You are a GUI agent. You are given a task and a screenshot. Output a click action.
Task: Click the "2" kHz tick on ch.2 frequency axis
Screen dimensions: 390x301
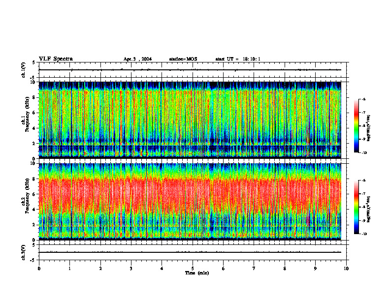coord(34,225)
